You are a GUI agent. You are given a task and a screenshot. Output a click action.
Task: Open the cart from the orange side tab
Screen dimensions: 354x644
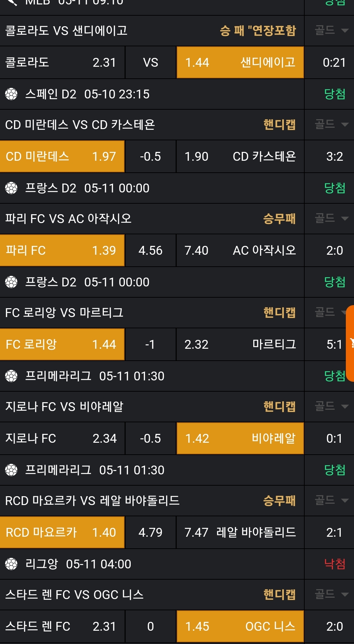[351, 343]
